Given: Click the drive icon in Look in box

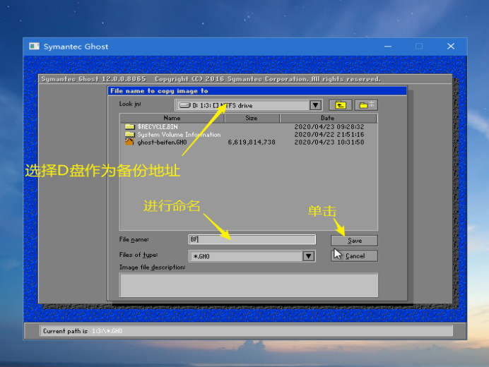Looking at the screenshot, I should (185, 105).
